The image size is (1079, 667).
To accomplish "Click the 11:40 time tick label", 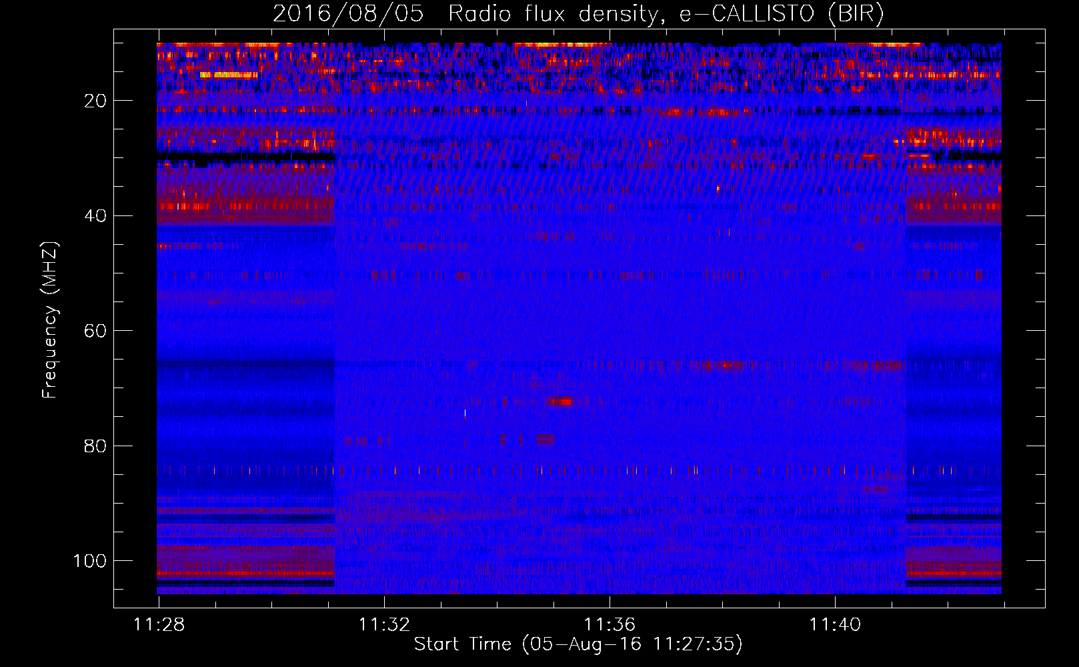I will (x=835, y=624).
